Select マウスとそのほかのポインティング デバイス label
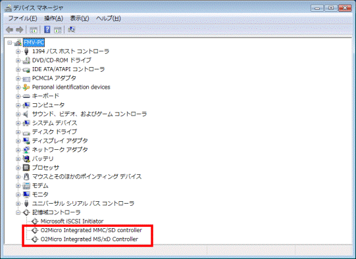 click(x=87, y=176)
